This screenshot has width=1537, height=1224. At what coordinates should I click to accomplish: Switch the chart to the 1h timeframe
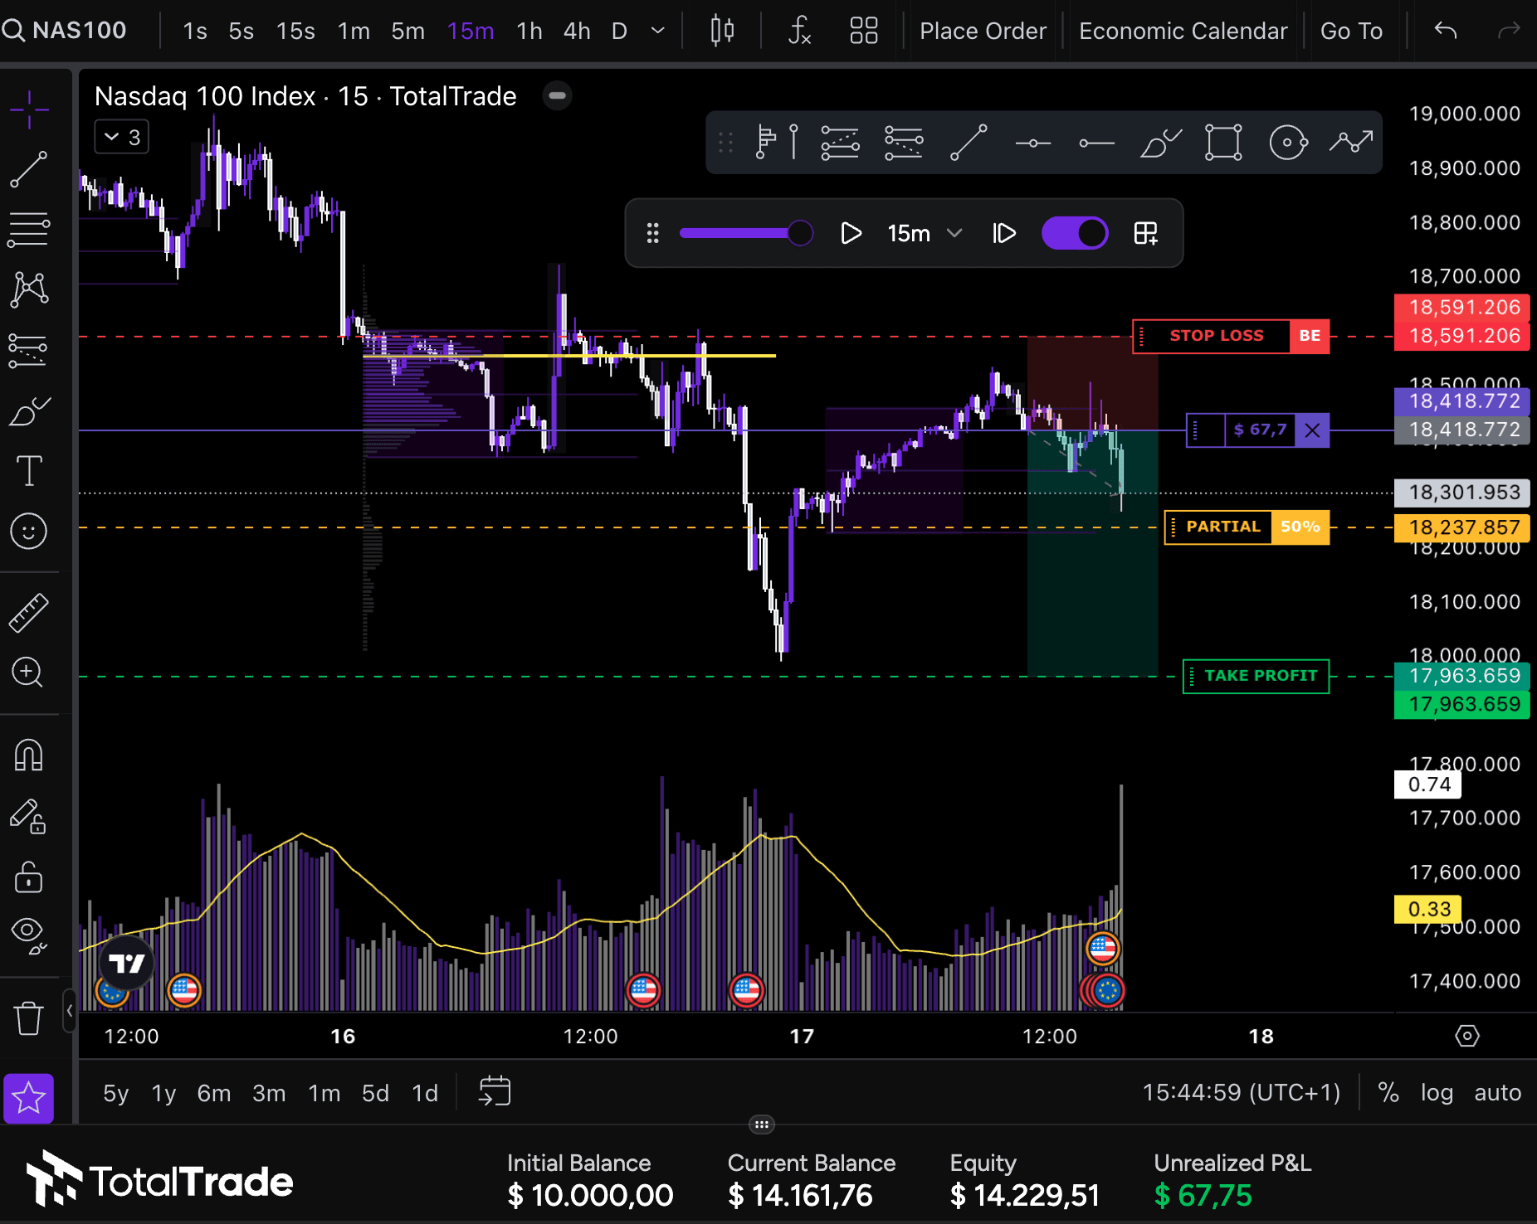tap(529, 31)
